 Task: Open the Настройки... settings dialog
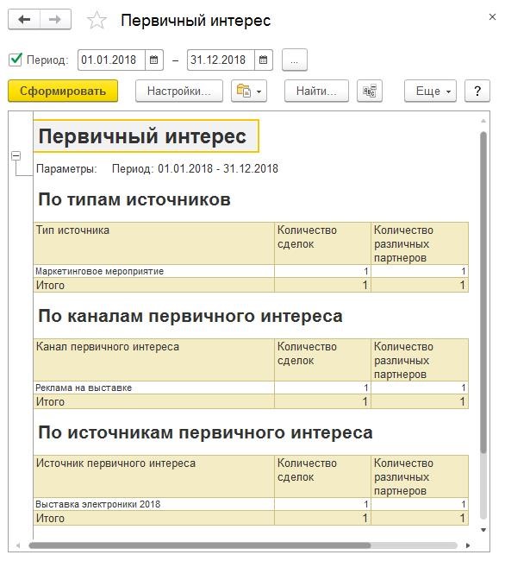pyautogui.click(x=179, y=91)
